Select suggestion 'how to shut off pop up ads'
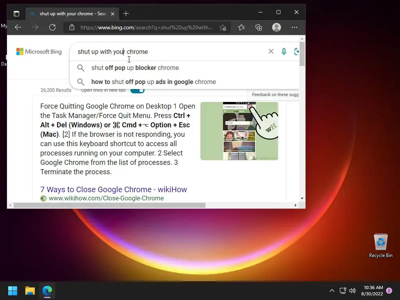Image resolution: width=400 pixels, height=300 pixels. [184, 82]
